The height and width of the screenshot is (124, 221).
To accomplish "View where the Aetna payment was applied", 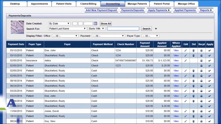I will tap(176, 61).
